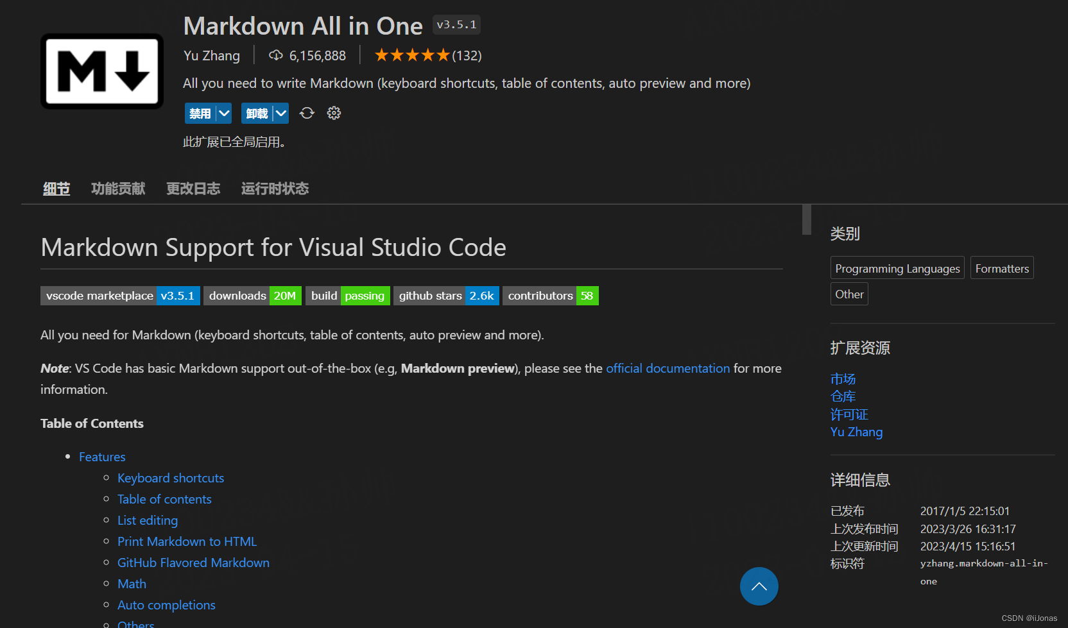The height and width of the screenshot is (628, 1068).
Task: Click the downloads 20M badge
Action: point(252,296)
